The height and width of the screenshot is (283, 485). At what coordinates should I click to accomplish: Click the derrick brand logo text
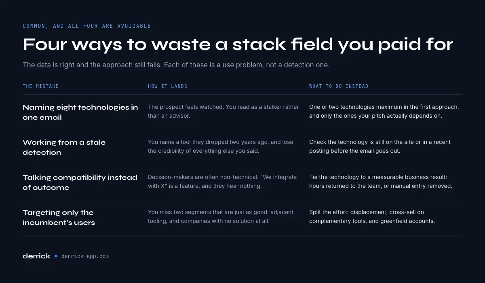tap(36, 256)
